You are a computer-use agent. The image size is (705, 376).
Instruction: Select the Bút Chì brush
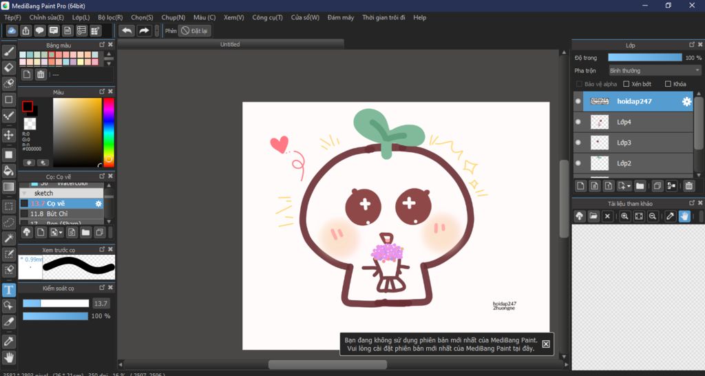pos(61,214)
